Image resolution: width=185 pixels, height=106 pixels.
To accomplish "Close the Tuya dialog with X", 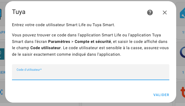I will click(165, 13).
